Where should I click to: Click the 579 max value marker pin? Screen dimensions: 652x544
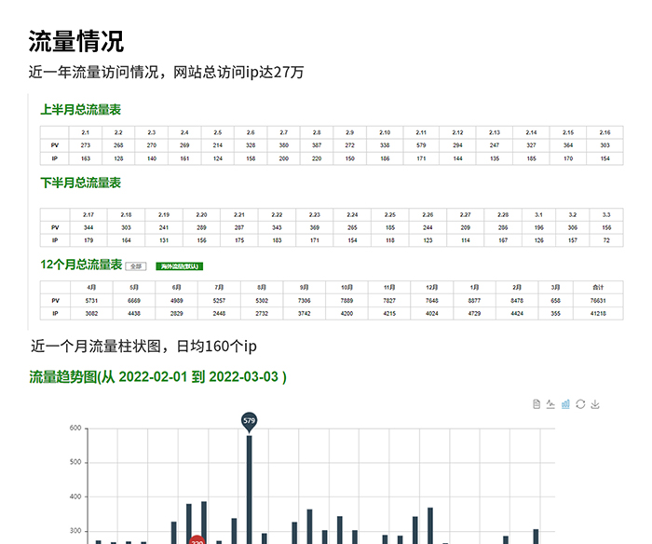click(x=249, y=421)
